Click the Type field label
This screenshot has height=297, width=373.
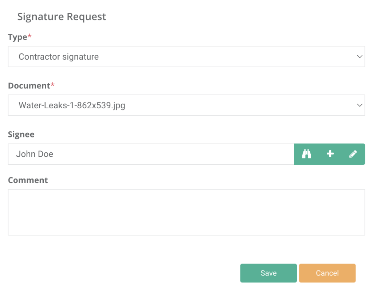click(17, 37)
